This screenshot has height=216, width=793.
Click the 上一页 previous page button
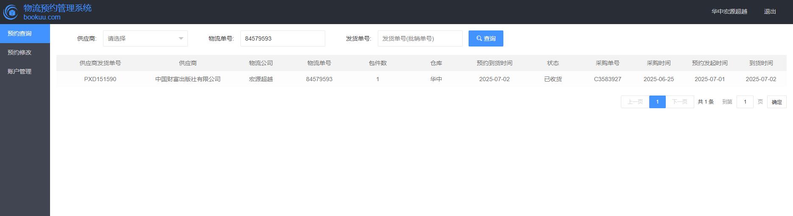(635, 102)
